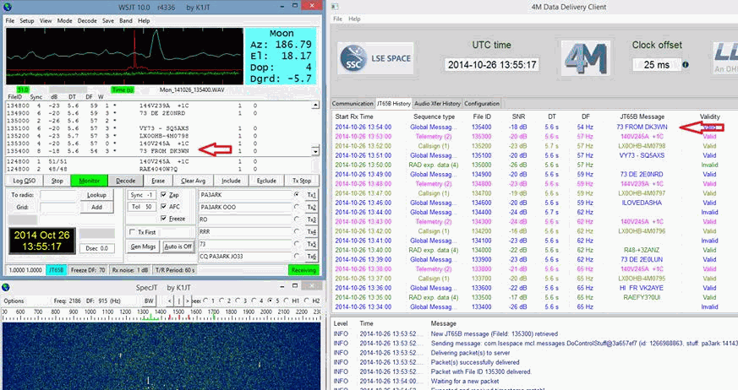738x390 pixels.
Task: Open the WSJT Setup menu
Action: [x=27, y=20]
